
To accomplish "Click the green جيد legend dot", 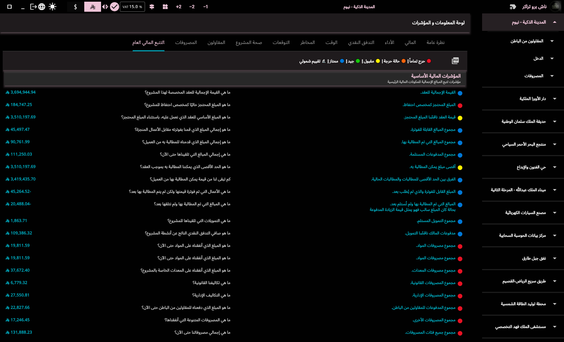I will (358, 61).
